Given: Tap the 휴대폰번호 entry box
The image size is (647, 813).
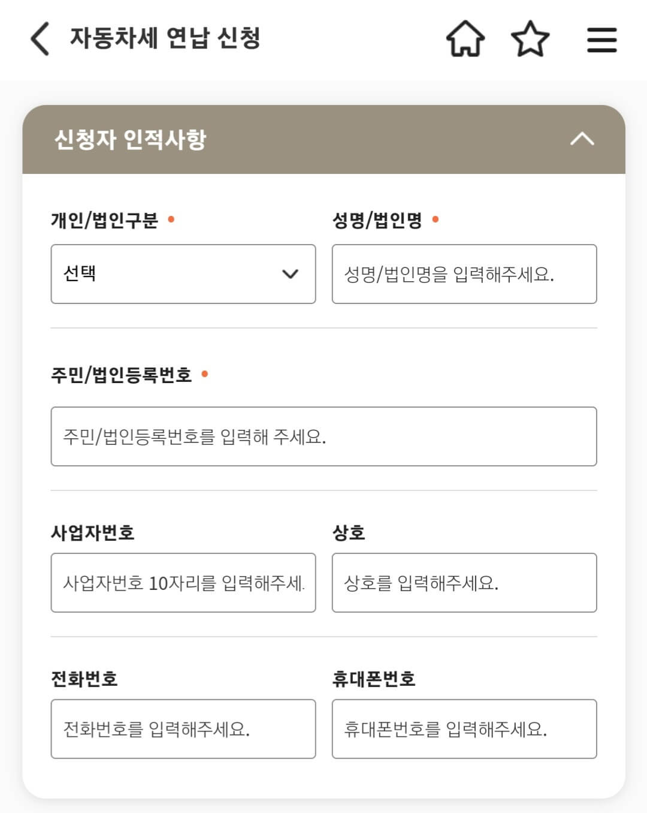Looking at the screenshot, I should pos(464,730).
